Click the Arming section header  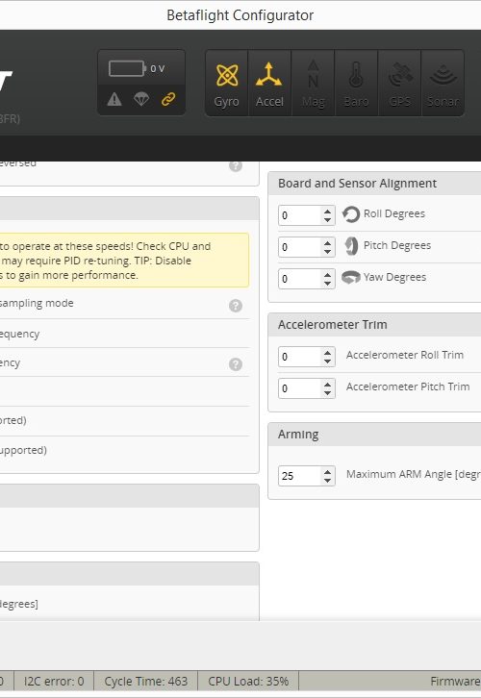[x=374, y=435]
